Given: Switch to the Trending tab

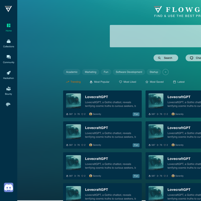Looking at the screenshot, I should point(73,82).
